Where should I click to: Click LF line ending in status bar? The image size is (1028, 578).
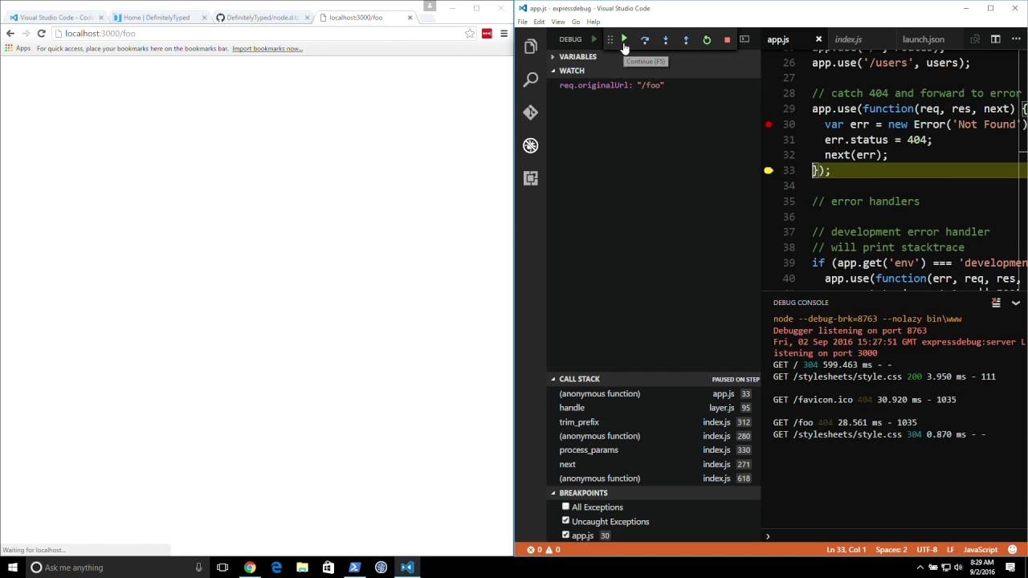coord(950,550)
